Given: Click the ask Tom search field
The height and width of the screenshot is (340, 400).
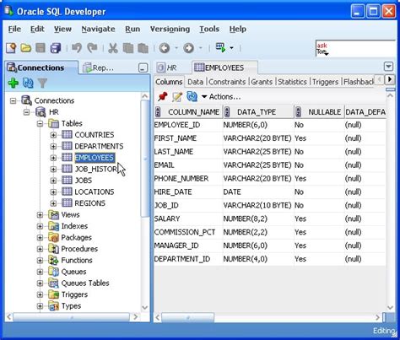Looking at the screenshot, I should pyautogui.click(x=356, y=49).
